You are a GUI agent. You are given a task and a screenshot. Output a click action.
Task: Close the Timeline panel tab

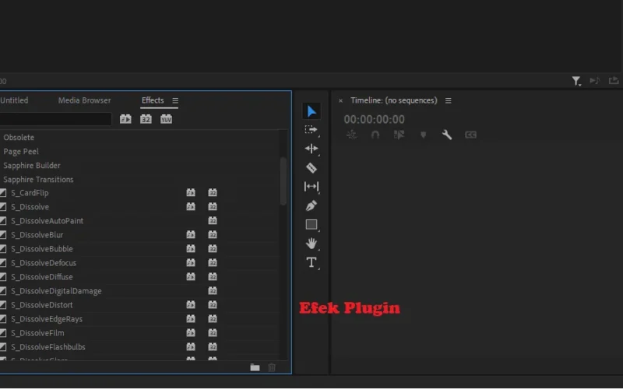coord(340,101)
